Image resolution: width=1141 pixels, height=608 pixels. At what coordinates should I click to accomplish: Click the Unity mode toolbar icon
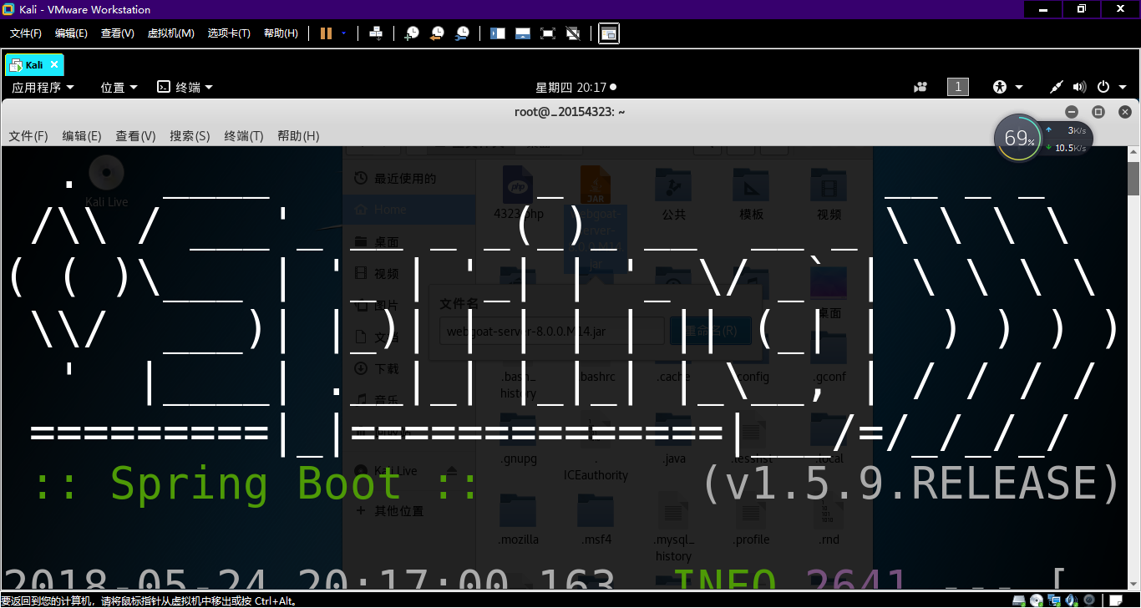coord(573,33)
